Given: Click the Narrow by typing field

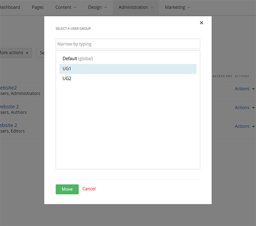Looking at the screenshot, I should [128, 44].
